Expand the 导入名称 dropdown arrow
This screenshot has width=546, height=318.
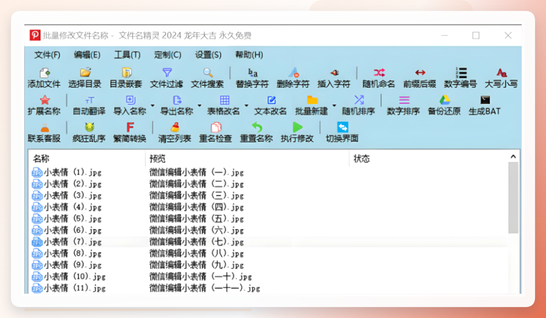(x=153, y=105)
